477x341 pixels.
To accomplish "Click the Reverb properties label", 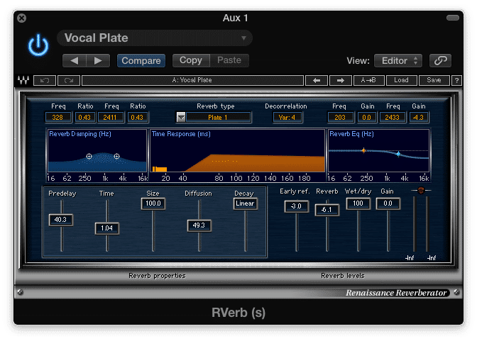I will coord(157,276).
